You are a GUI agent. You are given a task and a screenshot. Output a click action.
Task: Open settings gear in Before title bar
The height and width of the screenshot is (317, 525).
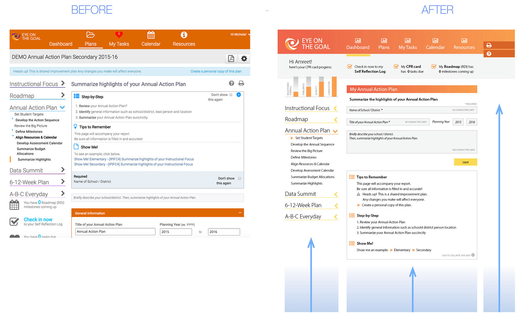point(244,59)
